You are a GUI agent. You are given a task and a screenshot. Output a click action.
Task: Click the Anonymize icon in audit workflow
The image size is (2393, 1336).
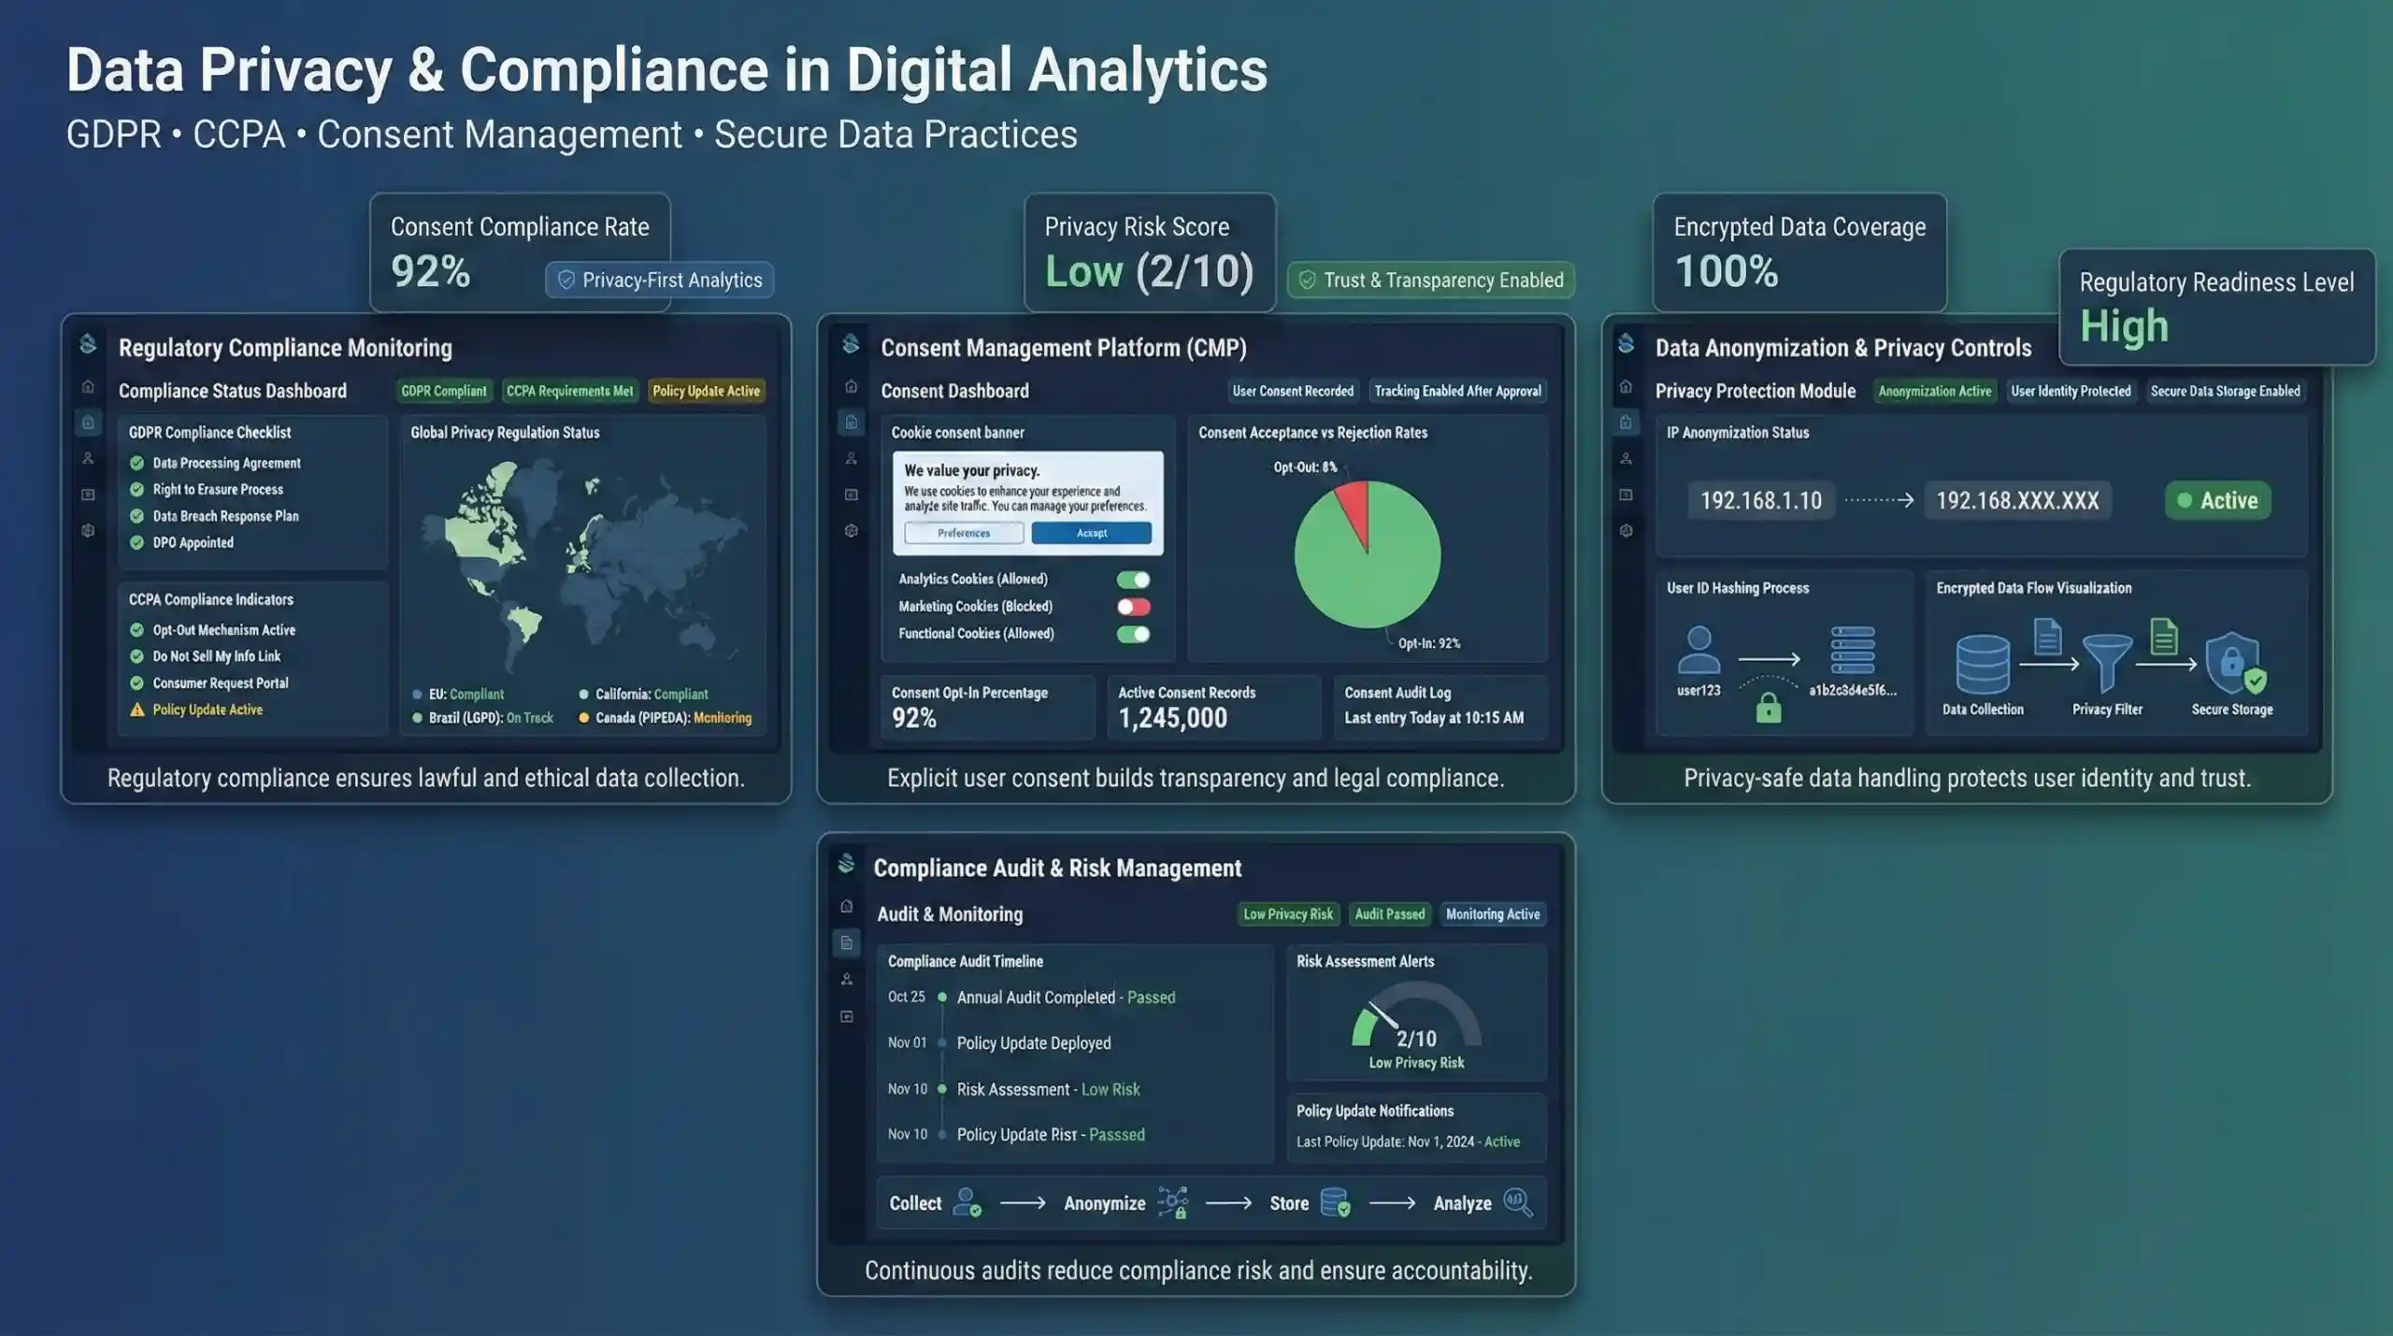pos(1172,1202)
